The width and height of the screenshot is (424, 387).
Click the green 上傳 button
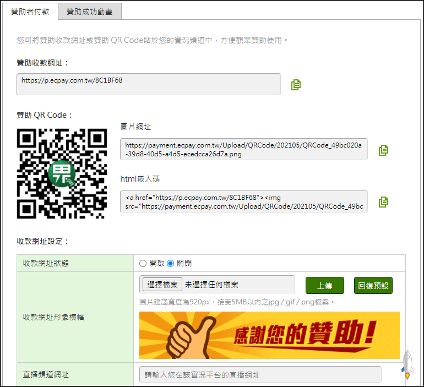click(x=325, y=285)
